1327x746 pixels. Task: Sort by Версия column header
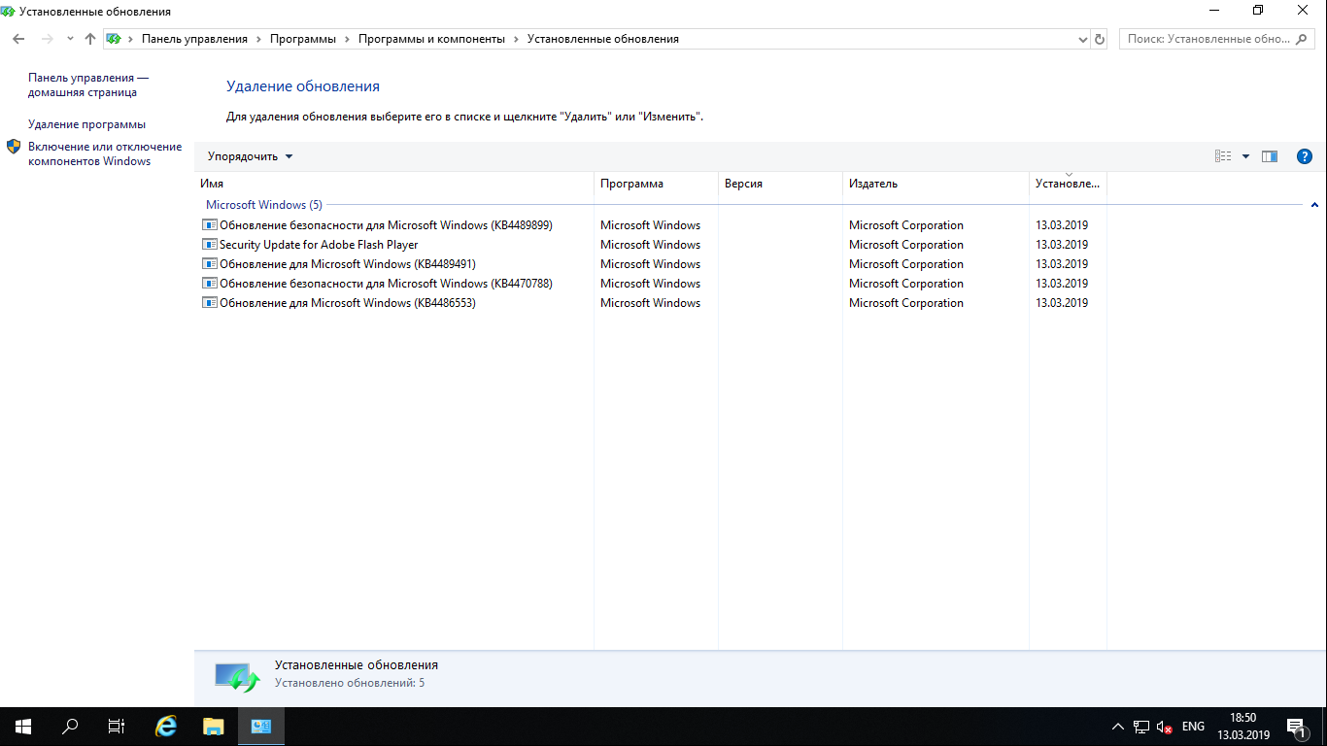[780, 184]
